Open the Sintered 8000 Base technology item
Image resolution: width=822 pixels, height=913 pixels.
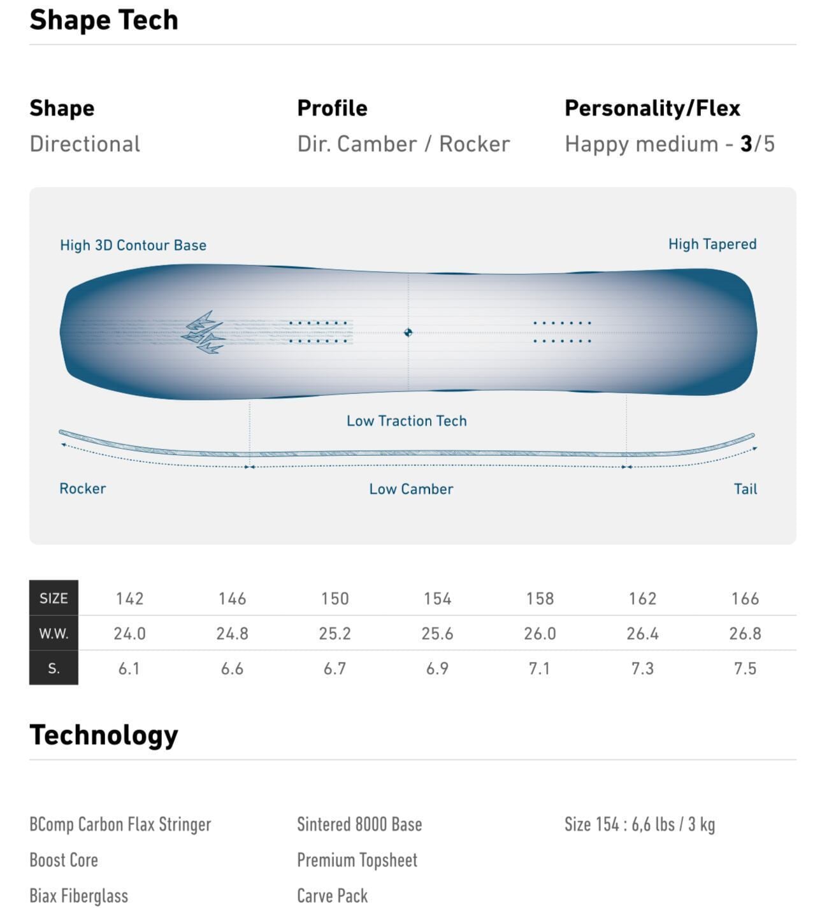point(359,824)
